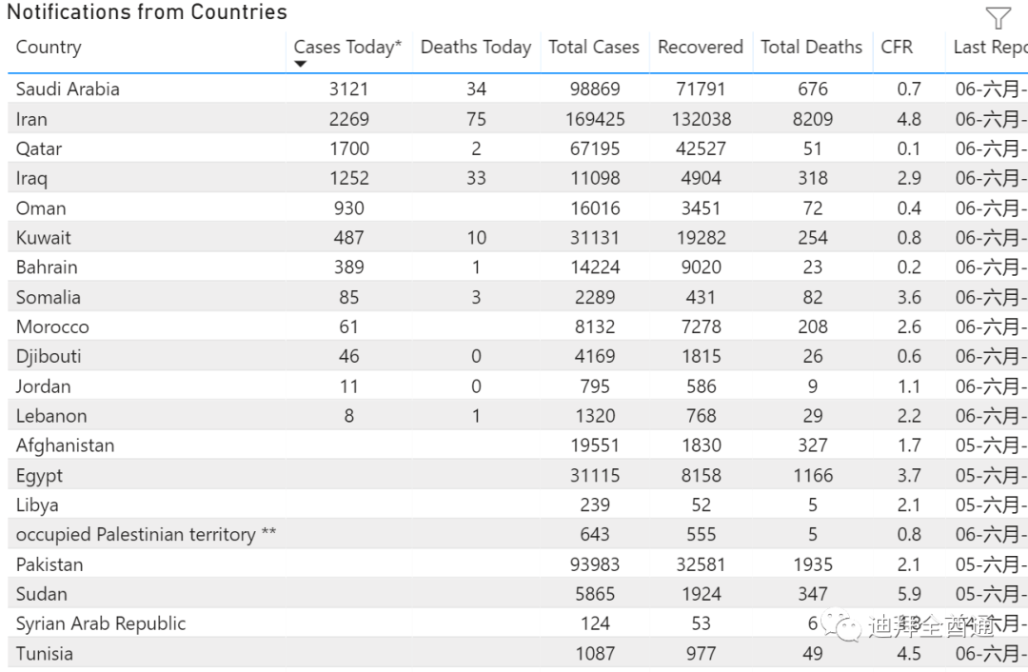Image resolution: width=1028 pixels, height=672 pixels.
Task: Select the Iraq country cell
Action: (x=31, y=178)
